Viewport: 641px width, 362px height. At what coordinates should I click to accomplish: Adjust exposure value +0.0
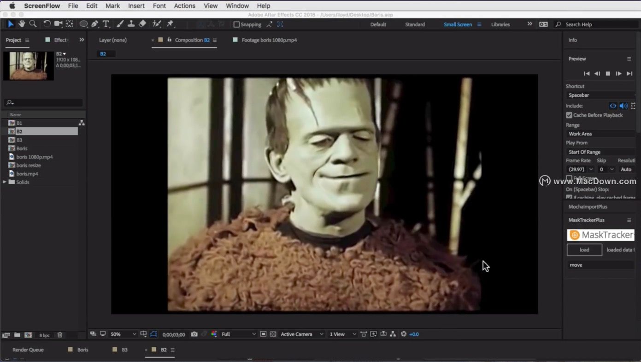[414, 334]
